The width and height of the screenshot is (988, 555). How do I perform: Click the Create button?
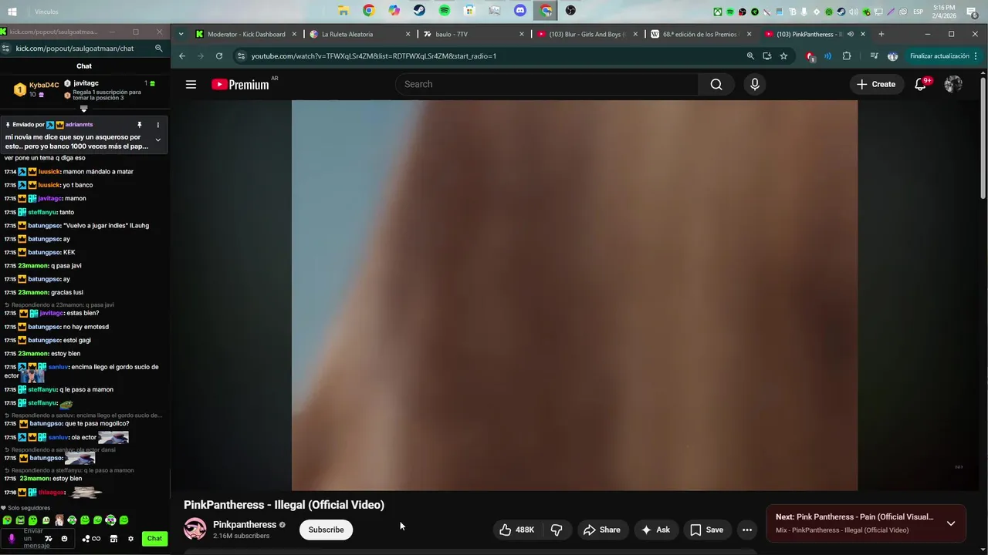tap(876, 85)
